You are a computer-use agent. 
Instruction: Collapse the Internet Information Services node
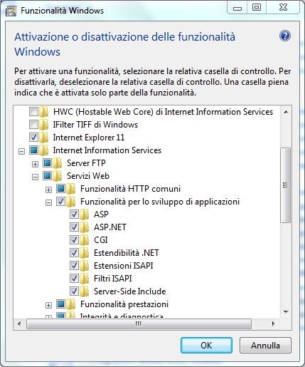tap(21, 151)
